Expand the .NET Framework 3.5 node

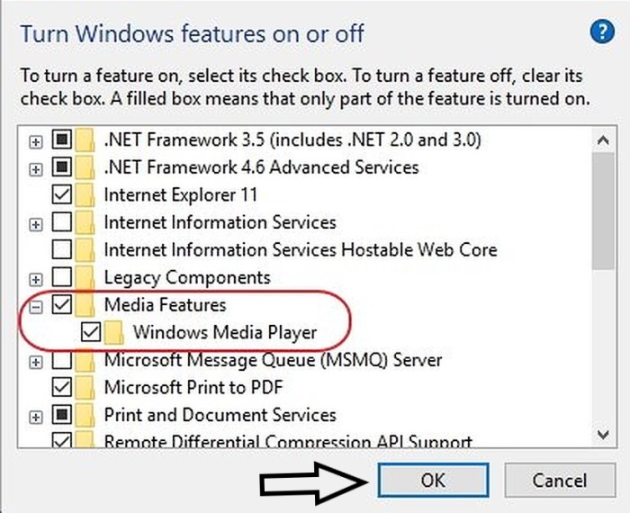36,141
